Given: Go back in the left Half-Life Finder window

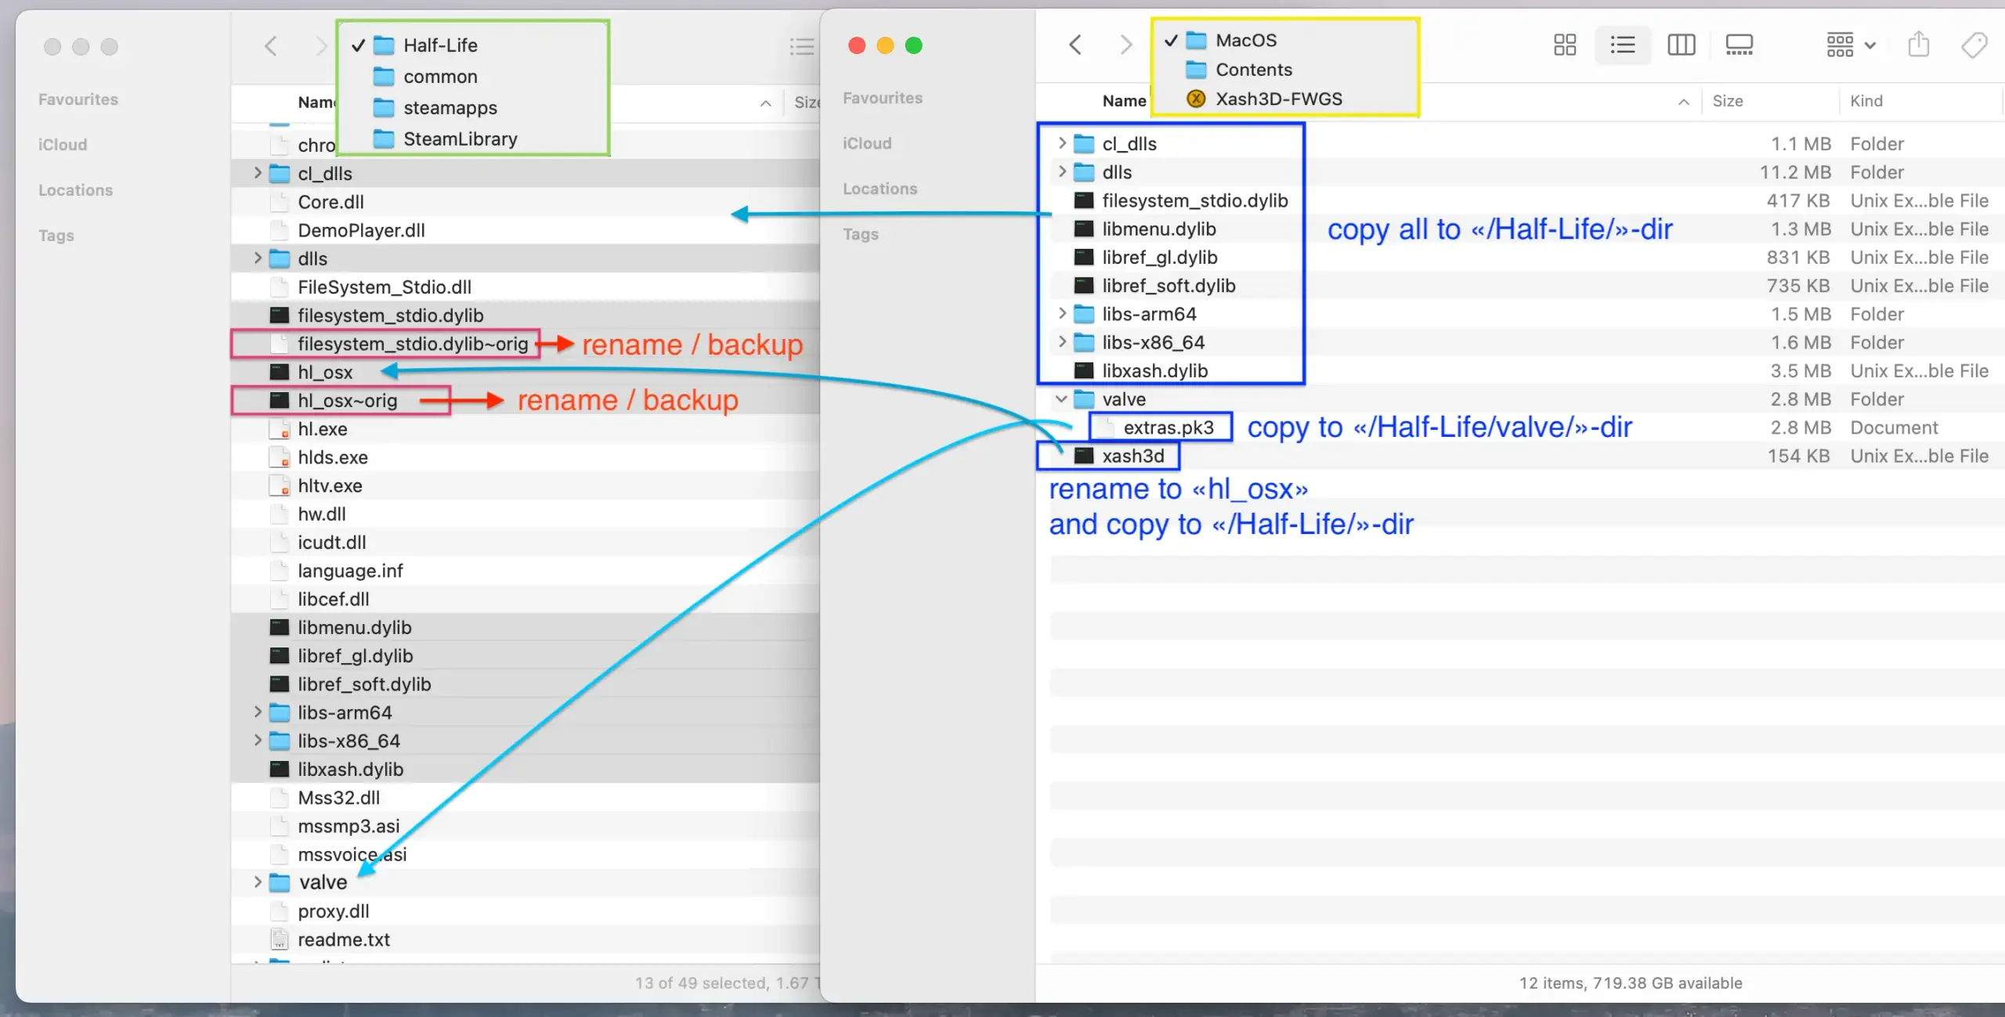Looking at the screenshot, I should (271, 46).
